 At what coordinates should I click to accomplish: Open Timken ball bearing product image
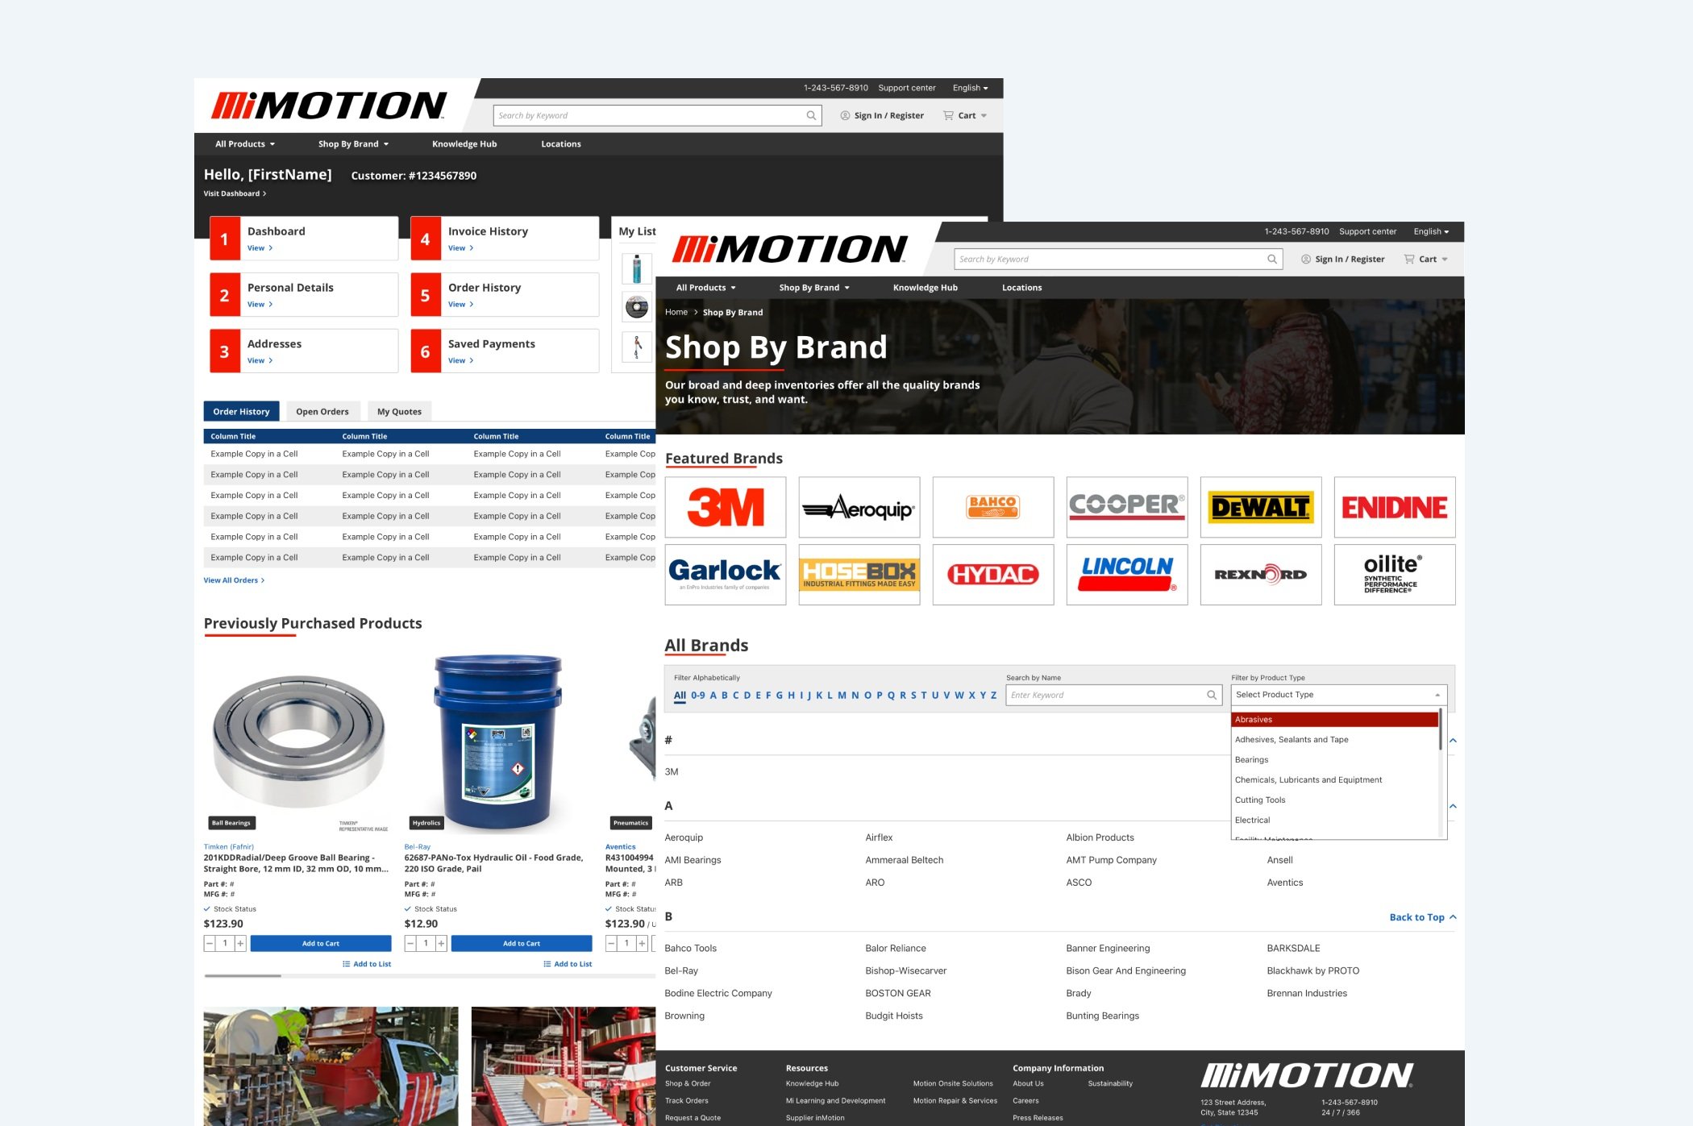298,742
